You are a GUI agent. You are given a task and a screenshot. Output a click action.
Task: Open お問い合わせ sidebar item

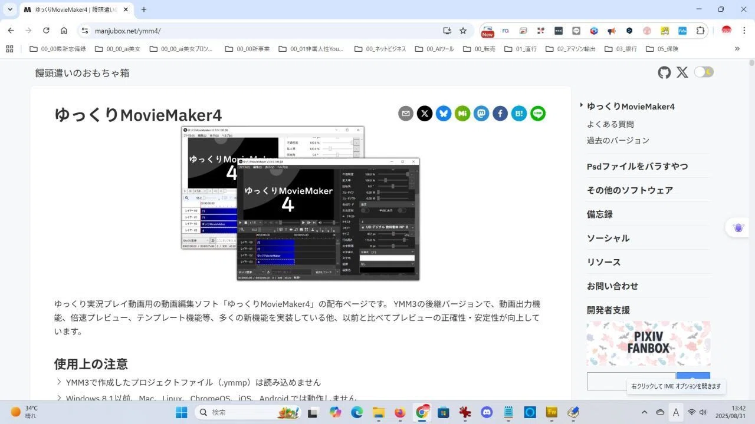pyautogui.click(x=613, y=286)
